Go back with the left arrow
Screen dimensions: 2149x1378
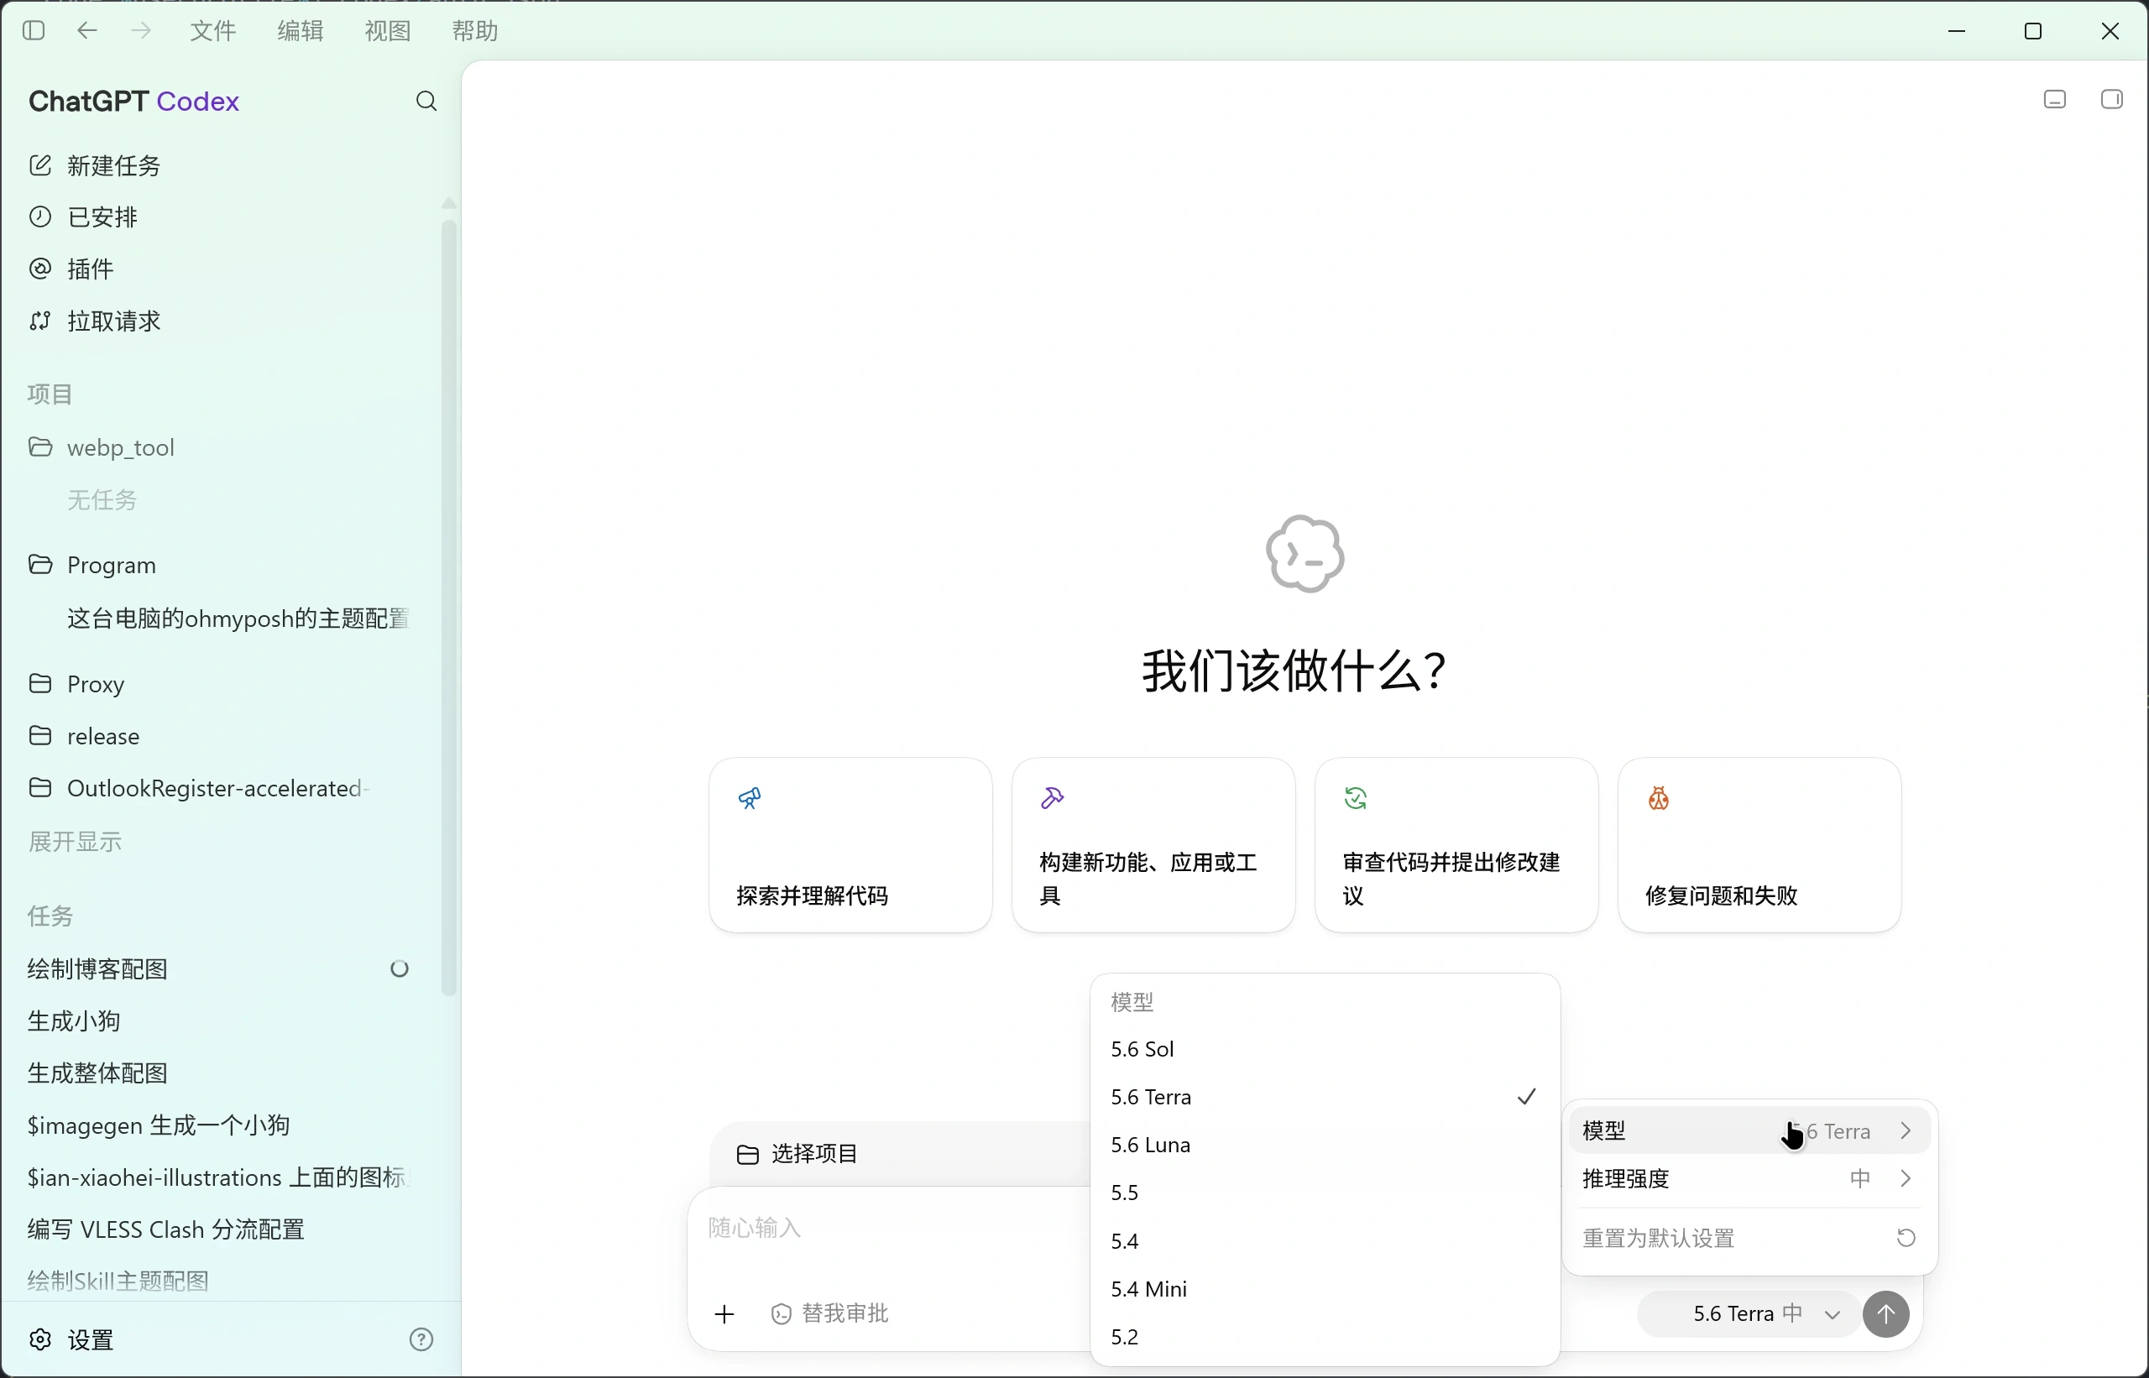coord(86,30)
